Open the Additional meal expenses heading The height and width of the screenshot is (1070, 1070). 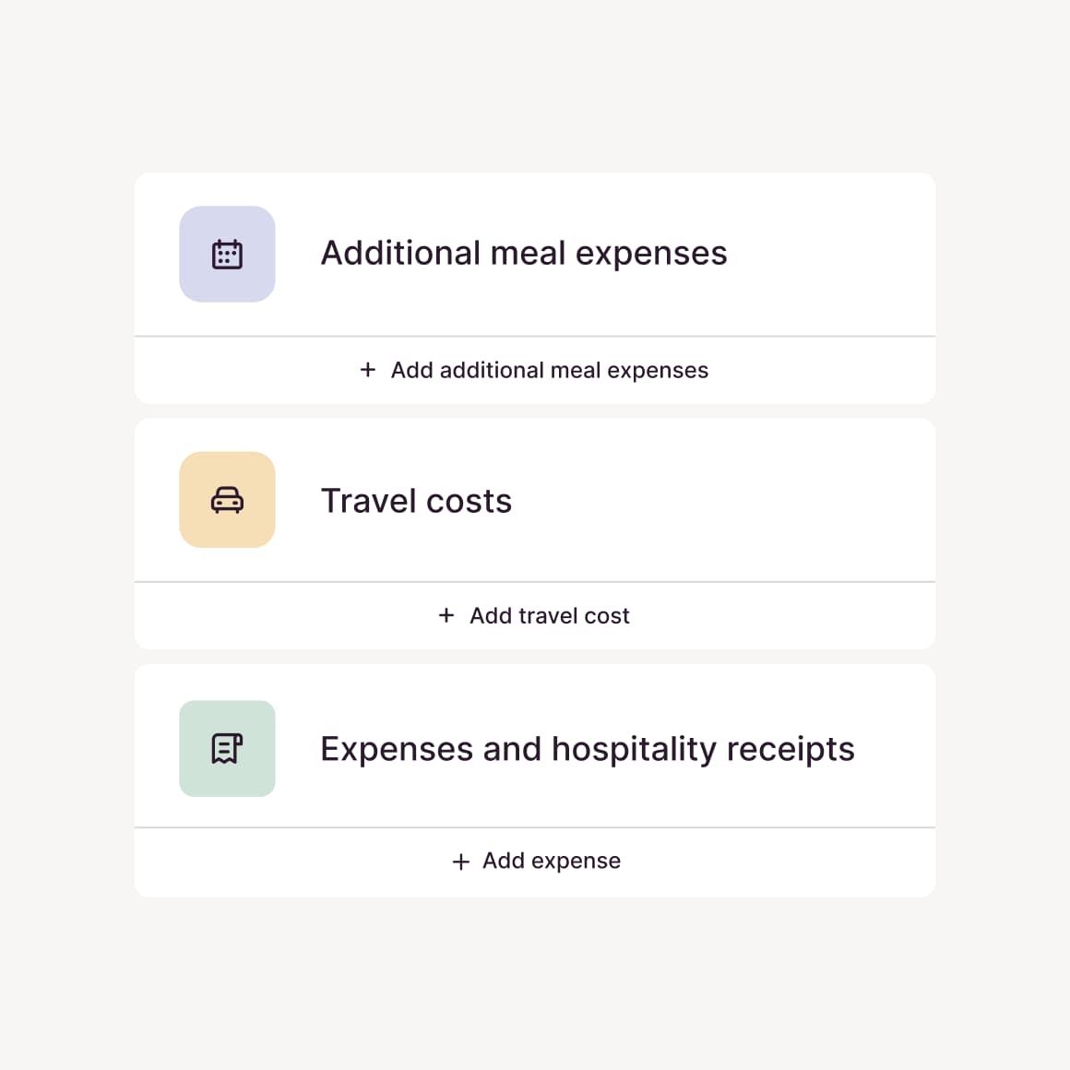pos(523,254)
